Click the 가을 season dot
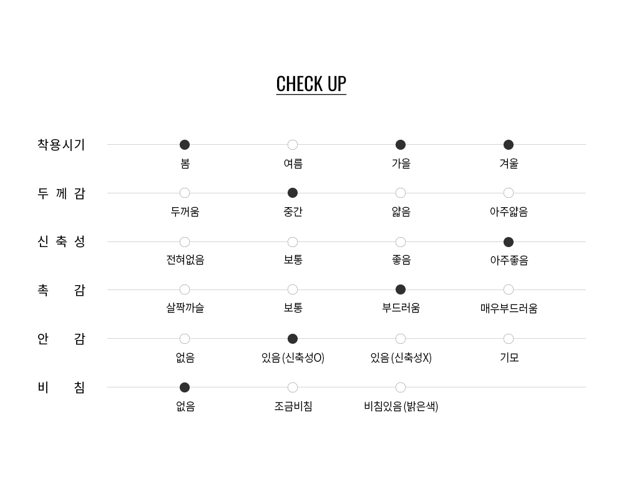Screen dimensions: 624x486 click(x=401, y=145)
